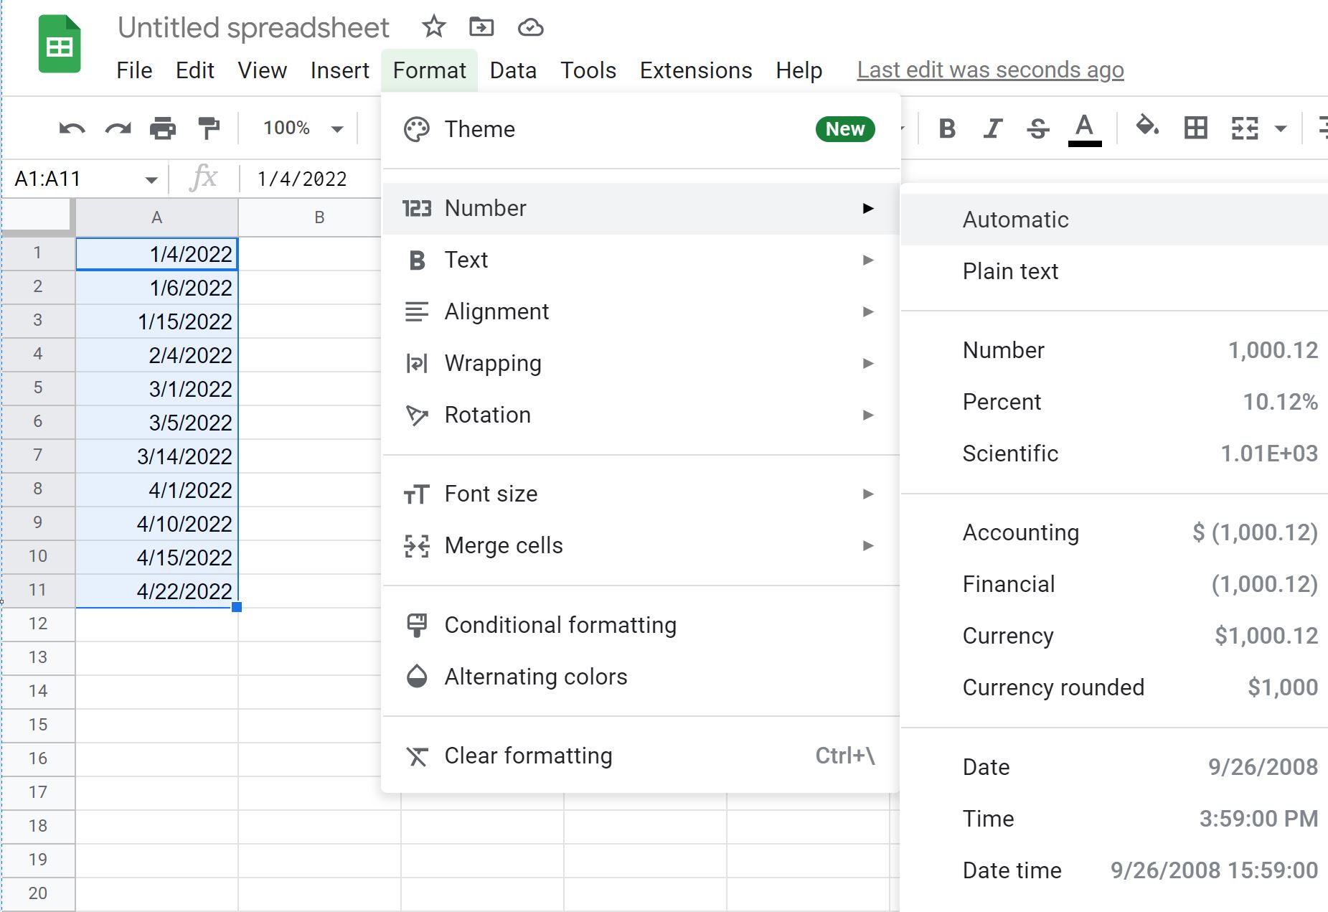Open the Help menu
This screenshot has width=1328, height=912.
[799, 70]
